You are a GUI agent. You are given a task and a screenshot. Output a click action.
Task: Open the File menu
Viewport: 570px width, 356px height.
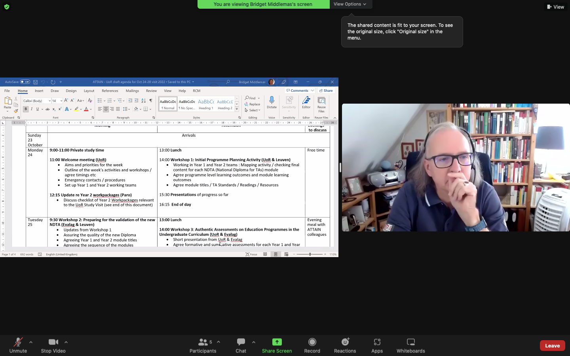point(7,91)
